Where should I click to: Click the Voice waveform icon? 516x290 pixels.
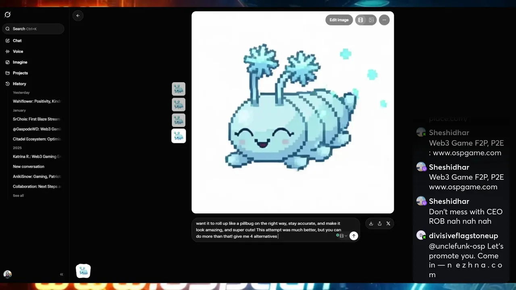tap(8, 52)
